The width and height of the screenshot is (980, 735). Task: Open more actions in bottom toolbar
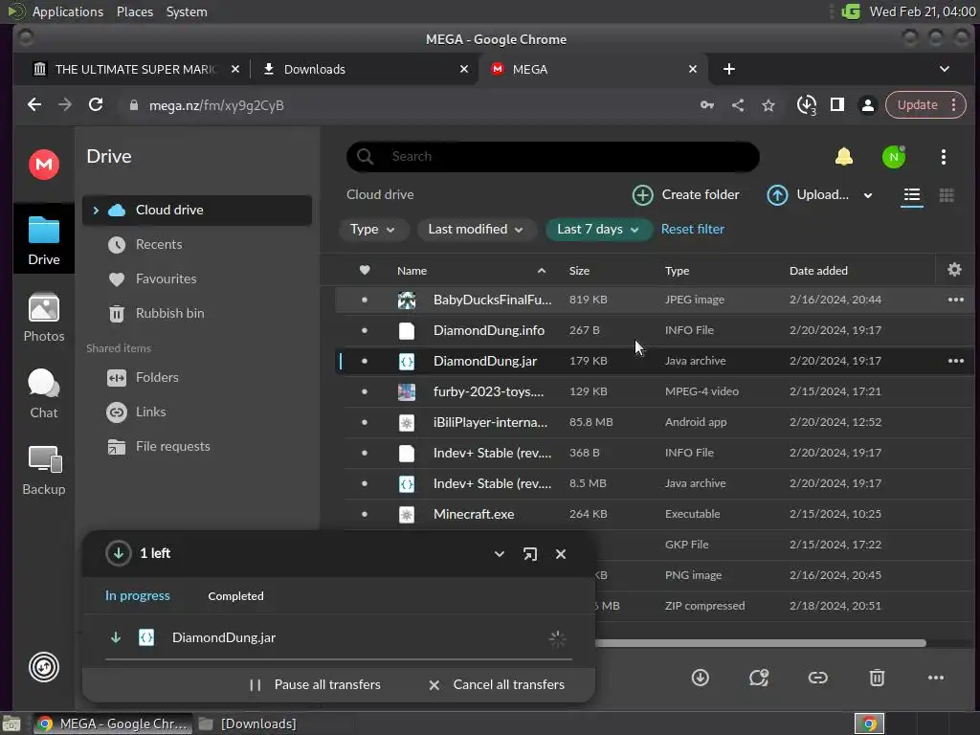point(936,678)
